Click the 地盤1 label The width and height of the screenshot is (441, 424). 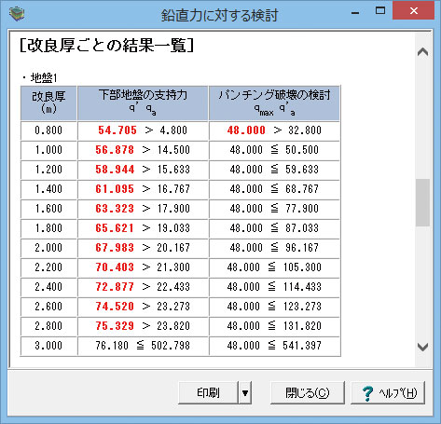click(44, 77)
